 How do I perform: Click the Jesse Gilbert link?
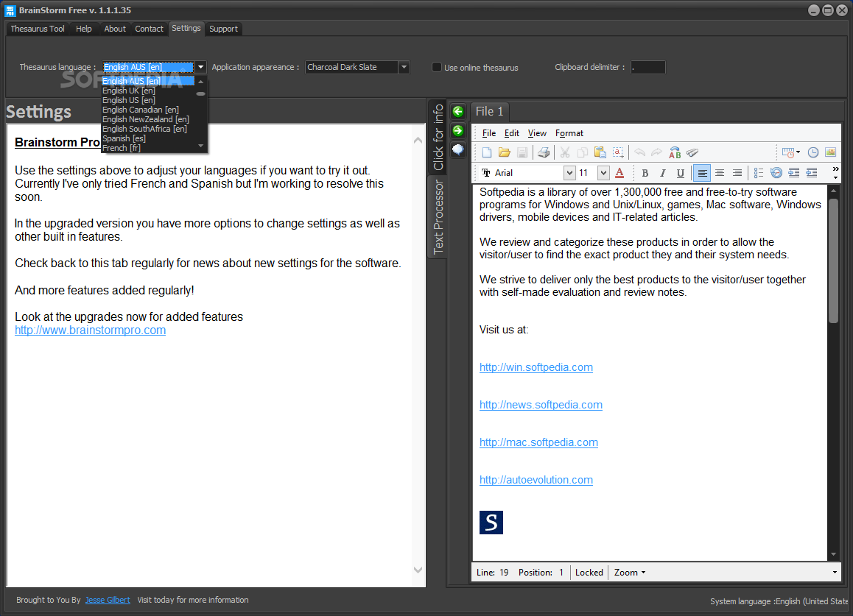(108, 600)
